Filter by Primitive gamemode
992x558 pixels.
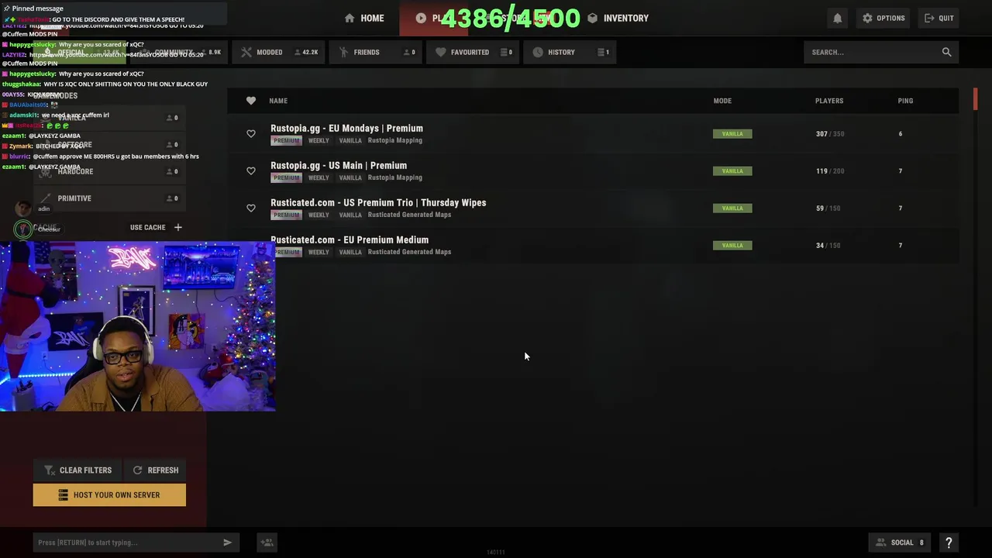click(x=109, y=198)
